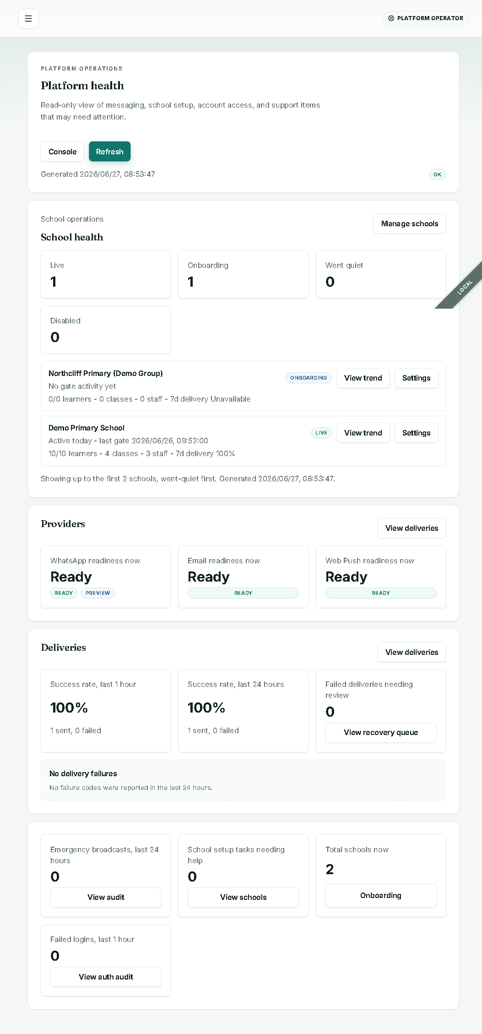Select the Went quiet count card
The width and height of the screenshot is (482, 1034).
(x=381, y=274)
